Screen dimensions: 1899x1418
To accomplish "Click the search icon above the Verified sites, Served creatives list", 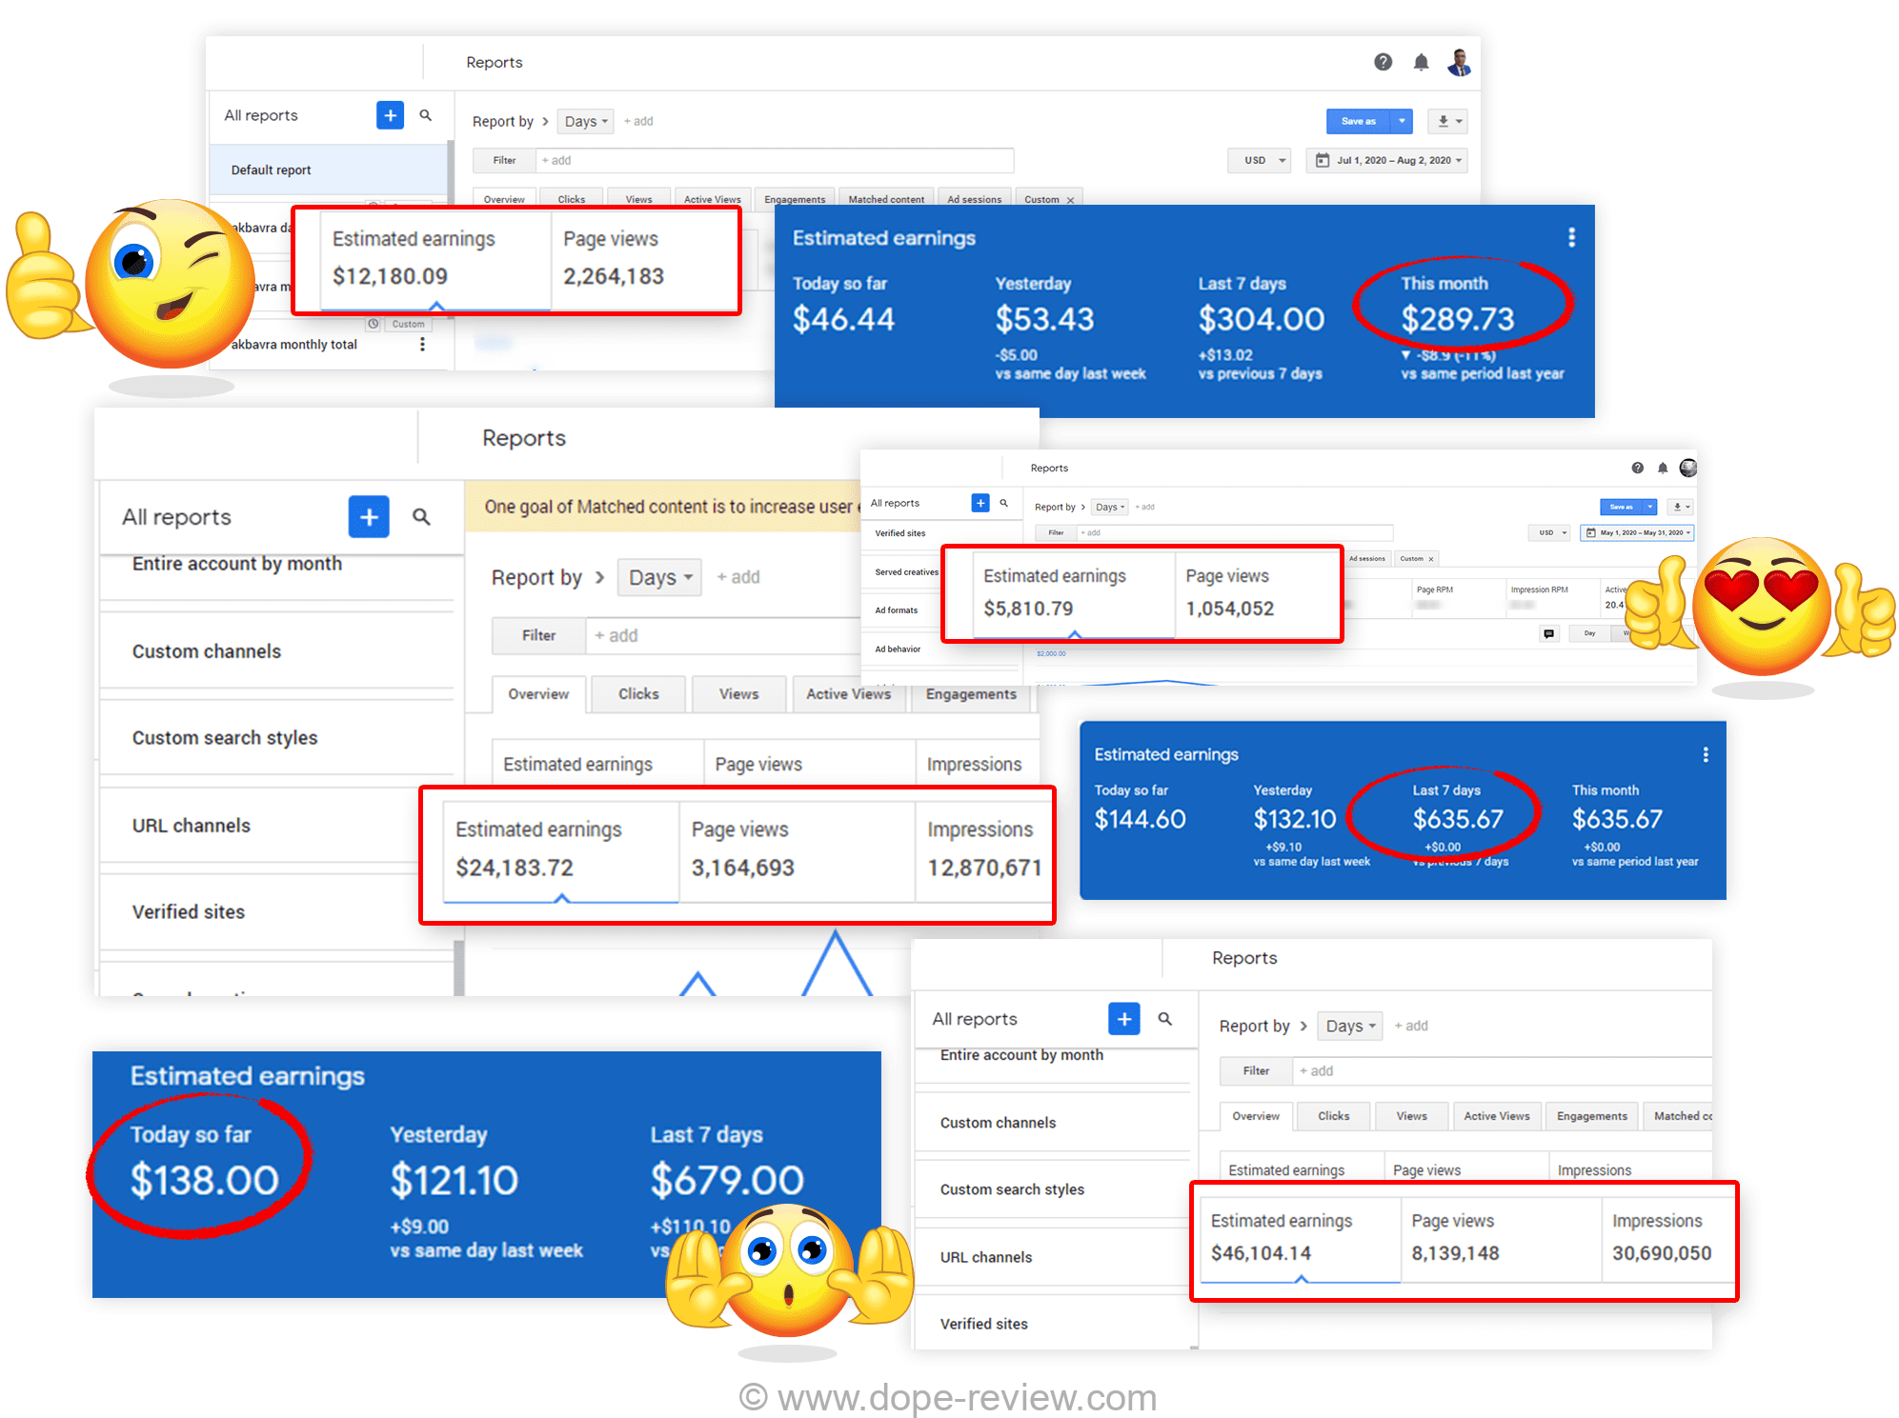I will 1003,503.
